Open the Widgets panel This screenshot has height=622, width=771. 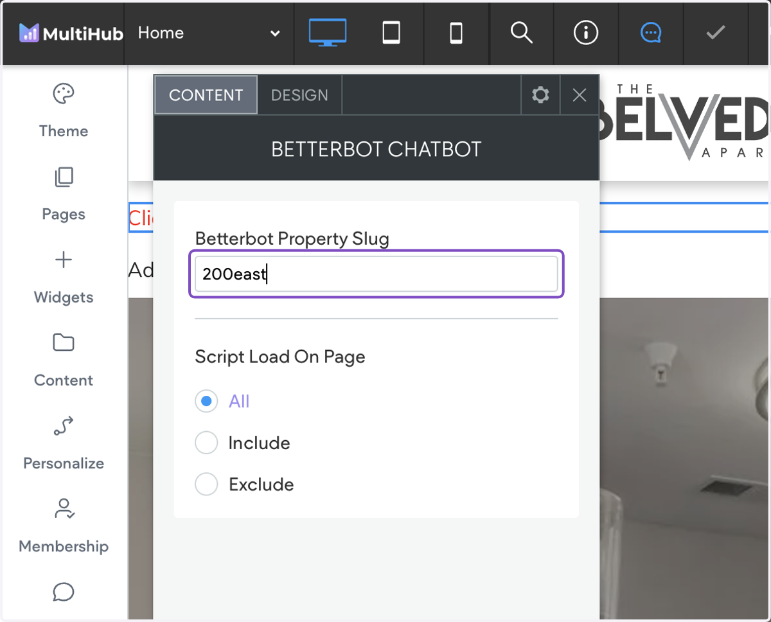point(64,277)
